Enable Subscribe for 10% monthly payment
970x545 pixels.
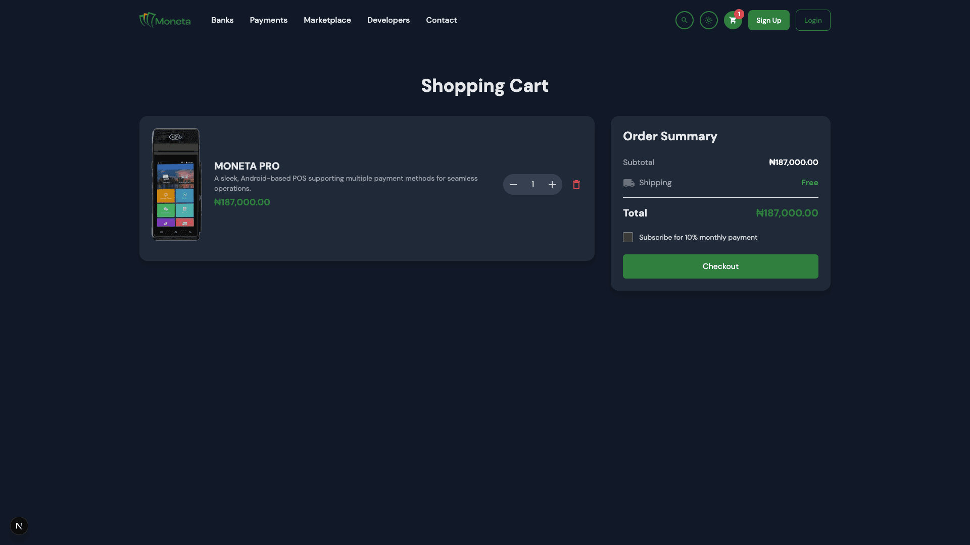[628, 237]
